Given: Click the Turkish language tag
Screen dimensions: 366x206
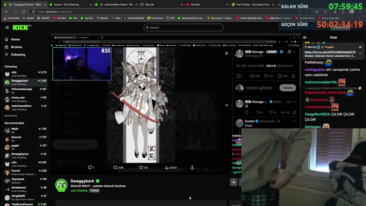Looking at the screenshot, I should (x=94, y=191).
